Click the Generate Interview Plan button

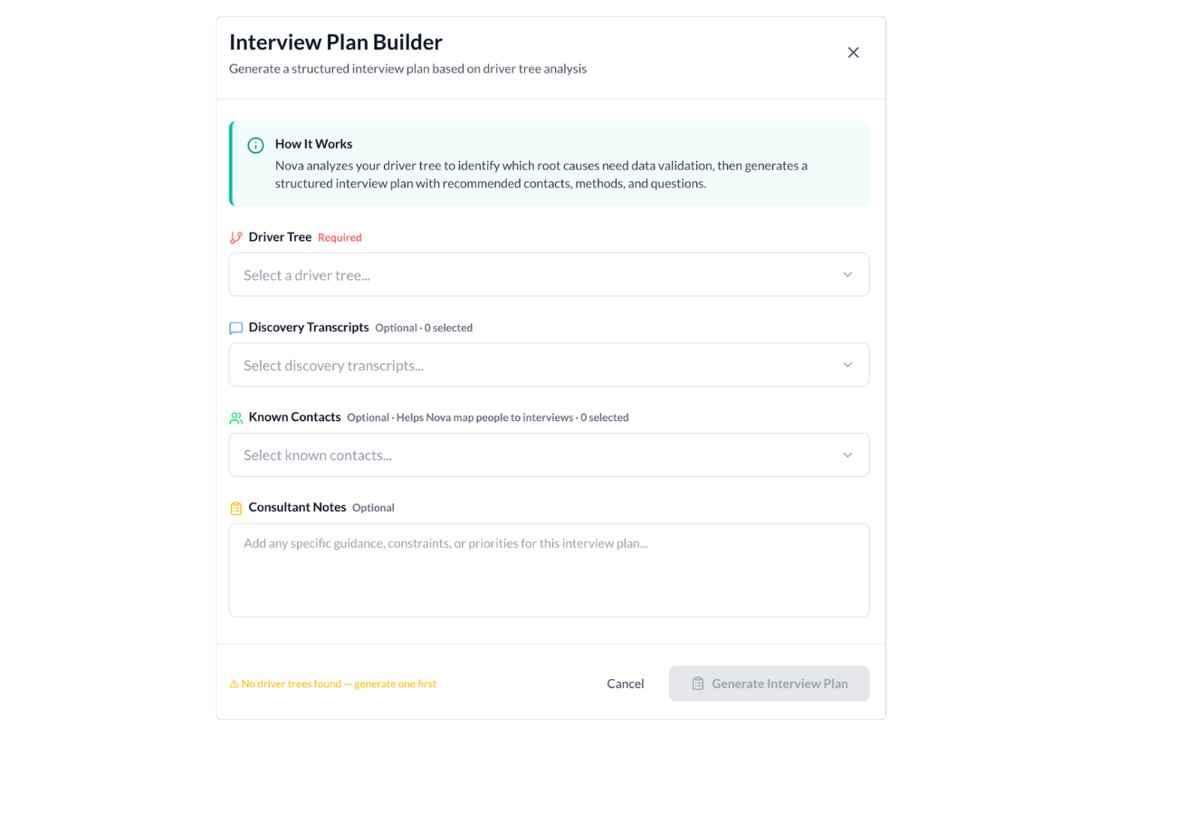pyautogui.click(x=770, y=684)
